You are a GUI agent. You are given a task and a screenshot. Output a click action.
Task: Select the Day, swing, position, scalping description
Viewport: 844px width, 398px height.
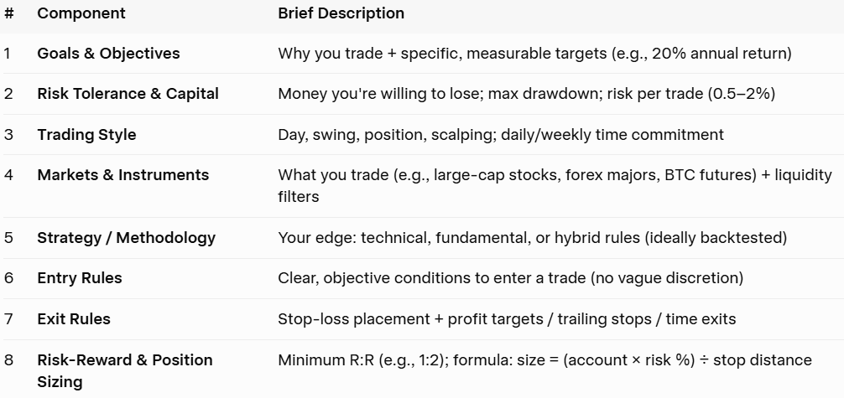(500, 135)
